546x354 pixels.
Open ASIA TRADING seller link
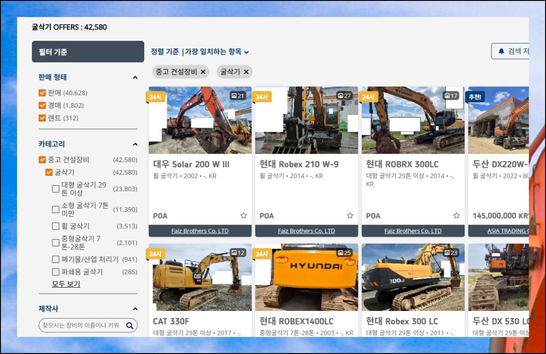point(508,231)
